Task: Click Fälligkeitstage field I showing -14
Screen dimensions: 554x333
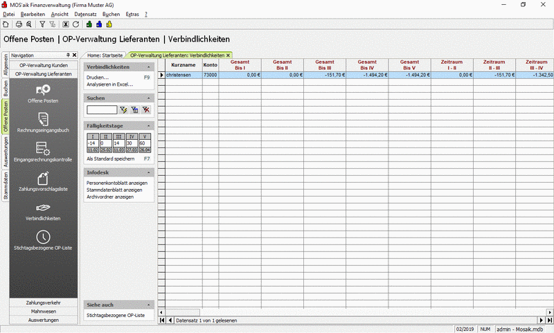Action: [93, 143]
